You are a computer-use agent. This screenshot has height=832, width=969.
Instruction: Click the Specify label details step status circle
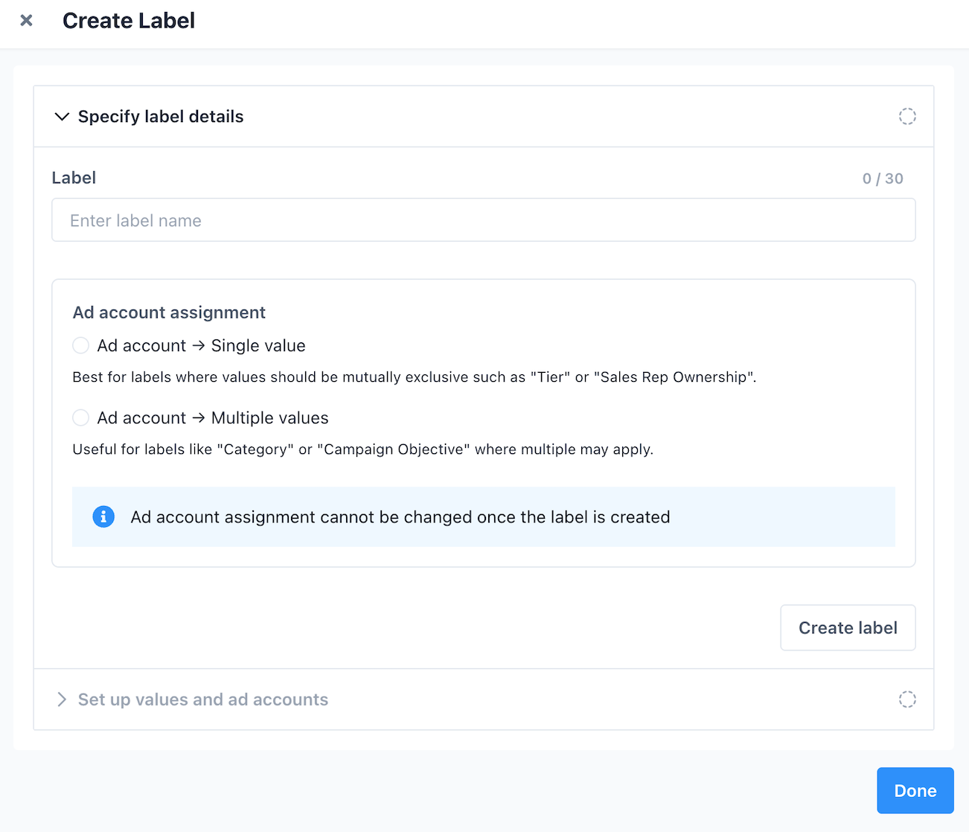[906, 116]
